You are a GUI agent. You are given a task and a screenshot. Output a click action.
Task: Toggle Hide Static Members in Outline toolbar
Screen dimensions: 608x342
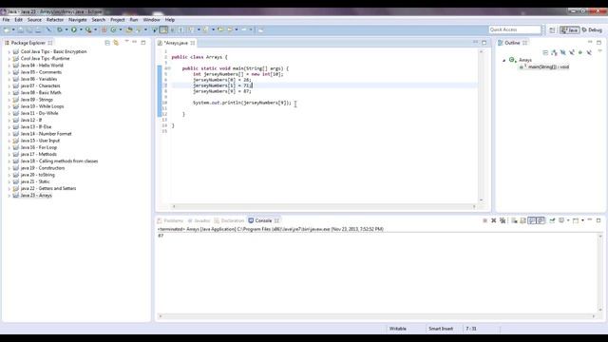coord(572,52)
